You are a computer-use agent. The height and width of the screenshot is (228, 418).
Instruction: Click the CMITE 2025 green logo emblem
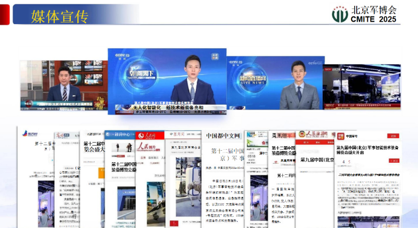[339, 14]
